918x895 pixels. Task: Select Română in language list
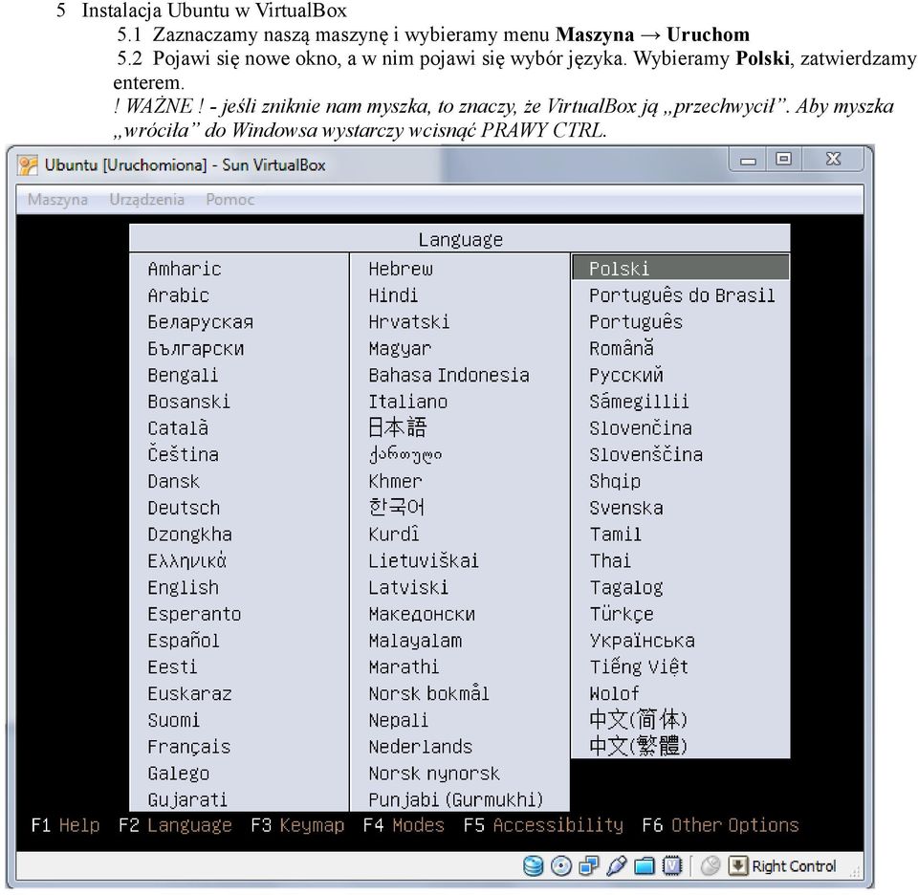click(x=622, y=348)
